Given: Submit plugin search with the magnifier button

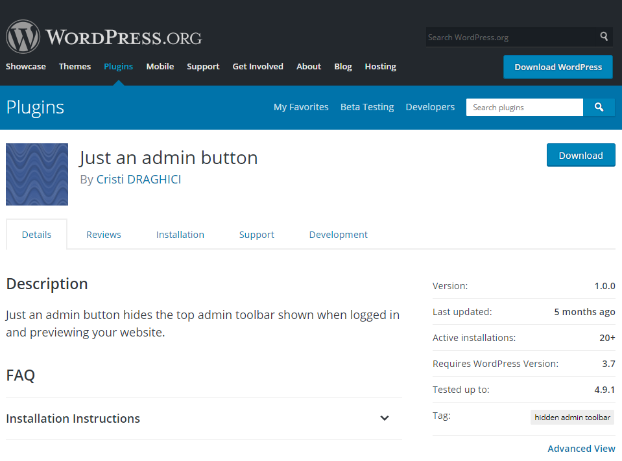Looking at the screenshot, I should tap(599, 108).
